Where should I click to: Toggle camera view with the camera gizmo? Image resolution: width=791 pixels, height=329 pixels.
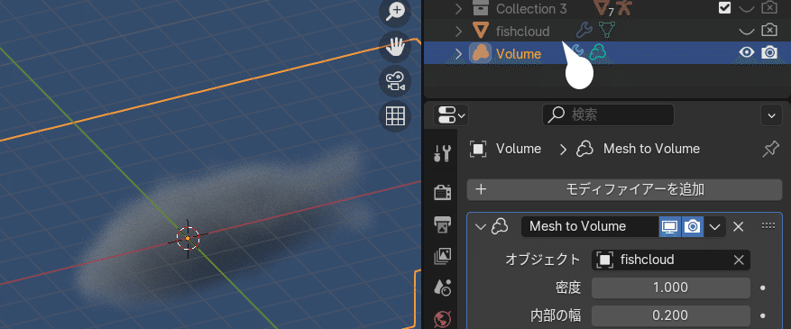tap(396, 82)
